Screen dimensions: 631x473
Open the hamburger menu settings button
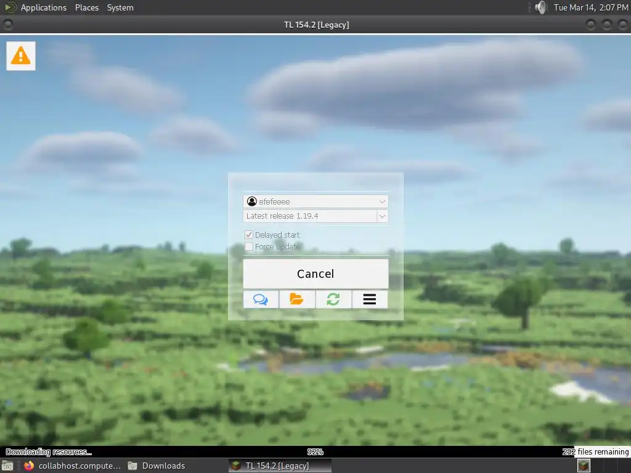370,299
